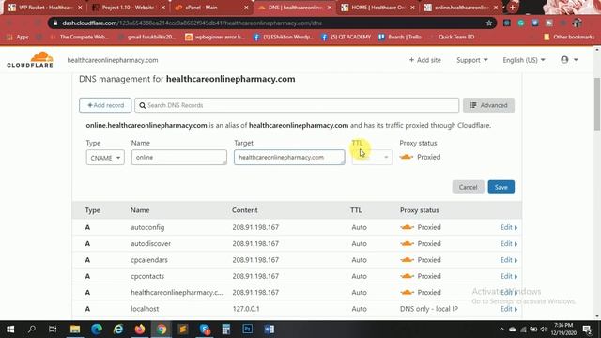The width and height of the screenshot is (601, 338).
Task: Open taskbar search
Action: coord(32,330)
